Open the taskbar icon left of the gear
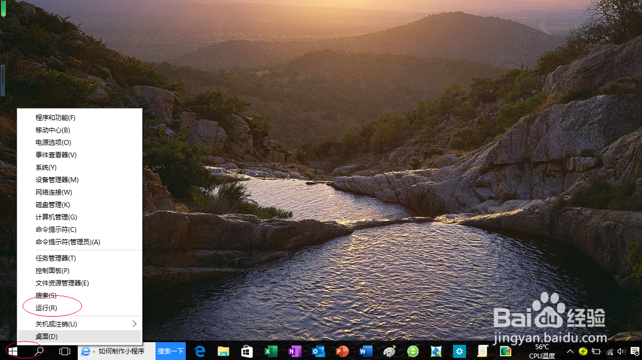The height and width of the screenshot is (360, 642). pos(436,351)
